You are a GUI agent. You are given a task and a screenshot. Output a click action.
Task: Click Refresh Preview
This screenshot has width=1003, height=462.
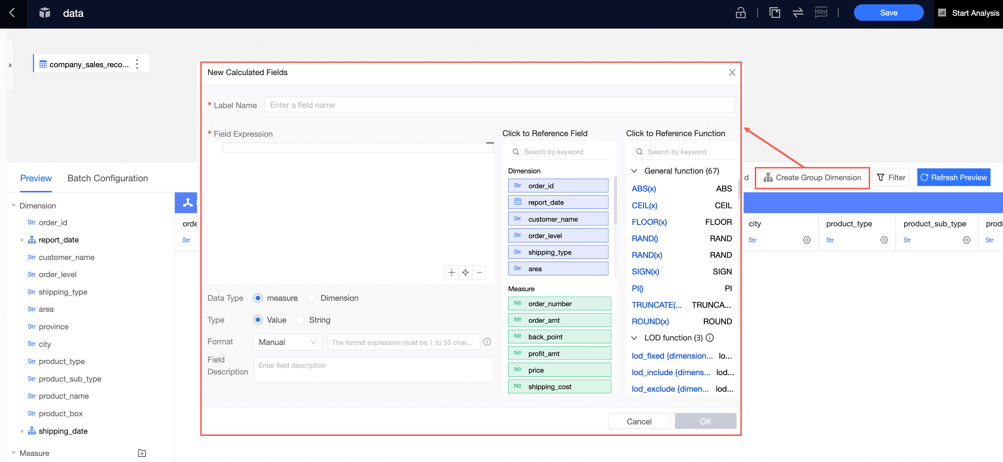coord(954,178)
